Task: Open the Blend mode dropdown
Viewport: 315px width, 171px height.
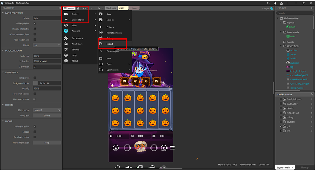Action: point(47,110)
